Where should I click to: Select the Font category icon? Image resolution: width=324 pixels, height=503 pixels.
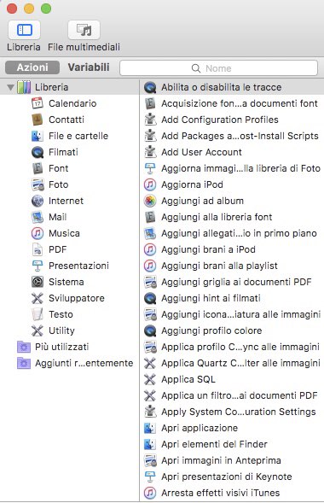38,168
